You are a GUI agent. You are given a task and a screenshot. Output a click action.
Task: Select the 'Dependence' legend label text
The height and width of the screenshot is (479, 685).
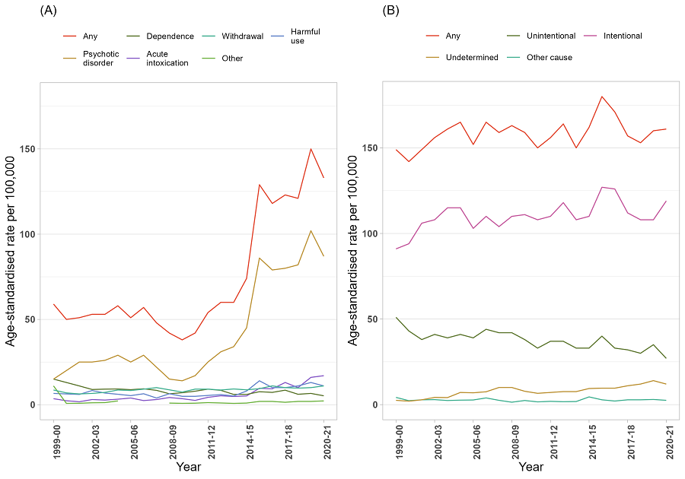170,36
